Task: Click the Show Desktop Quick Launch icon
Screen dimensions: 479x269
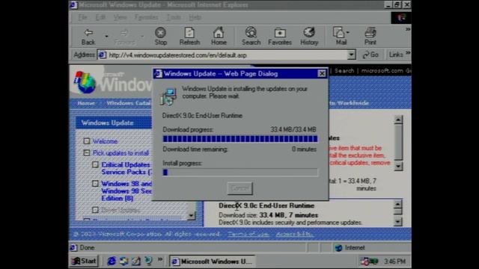Action: tap(136, 261)
